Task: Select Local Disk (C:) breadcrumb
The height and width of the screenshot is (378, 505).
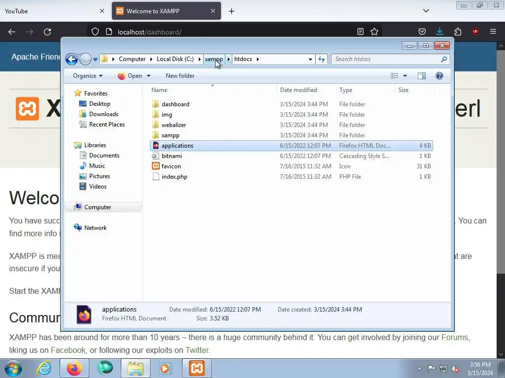Action: (175, 59)
